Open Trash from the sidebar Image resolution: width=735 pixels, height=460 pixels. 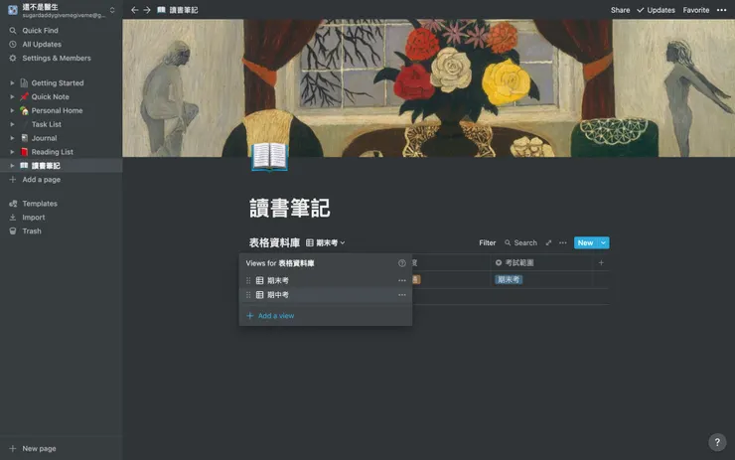coord(32,231)
